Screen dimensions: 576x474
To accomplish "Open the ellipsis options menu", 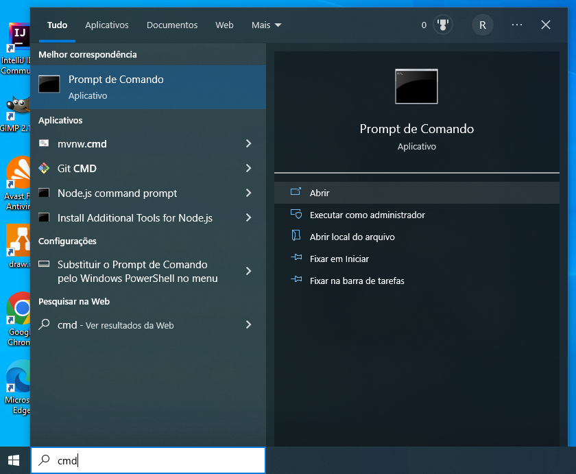I will coord(516,25).
